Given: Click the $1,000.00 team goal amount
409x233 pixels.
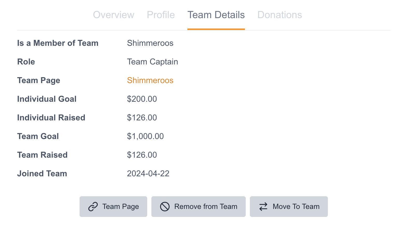Looking at the screenshot, I should click(x=145, y=136).
